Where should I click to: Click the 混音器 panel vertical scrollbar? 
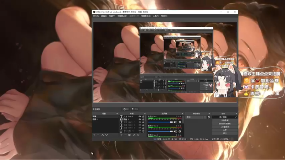[183, 120]
